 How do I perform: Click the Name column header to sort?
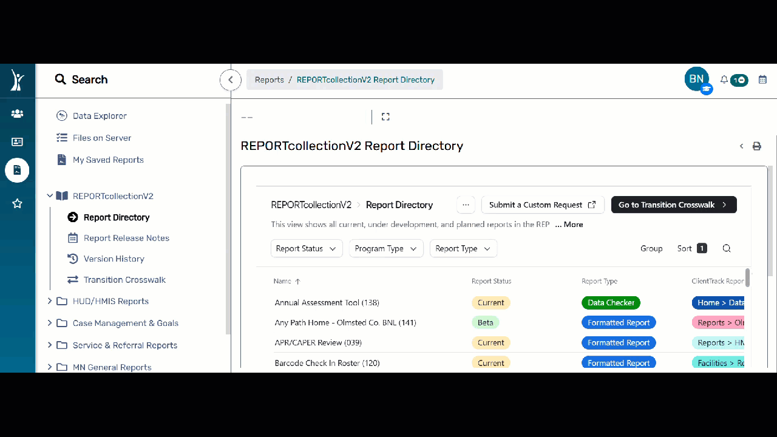(282, 281)
